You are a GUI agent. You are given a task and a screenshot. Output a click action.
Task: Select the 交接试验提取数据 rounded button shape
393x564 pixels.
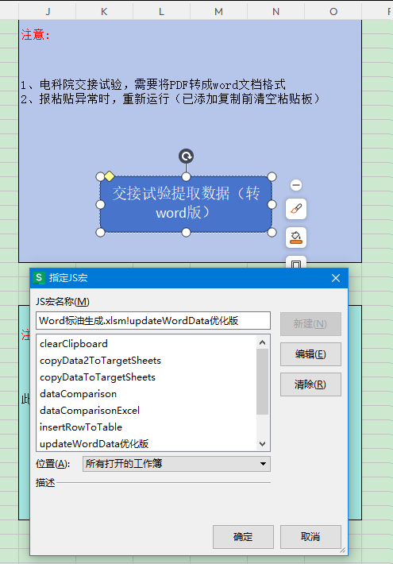coord(186,204)
